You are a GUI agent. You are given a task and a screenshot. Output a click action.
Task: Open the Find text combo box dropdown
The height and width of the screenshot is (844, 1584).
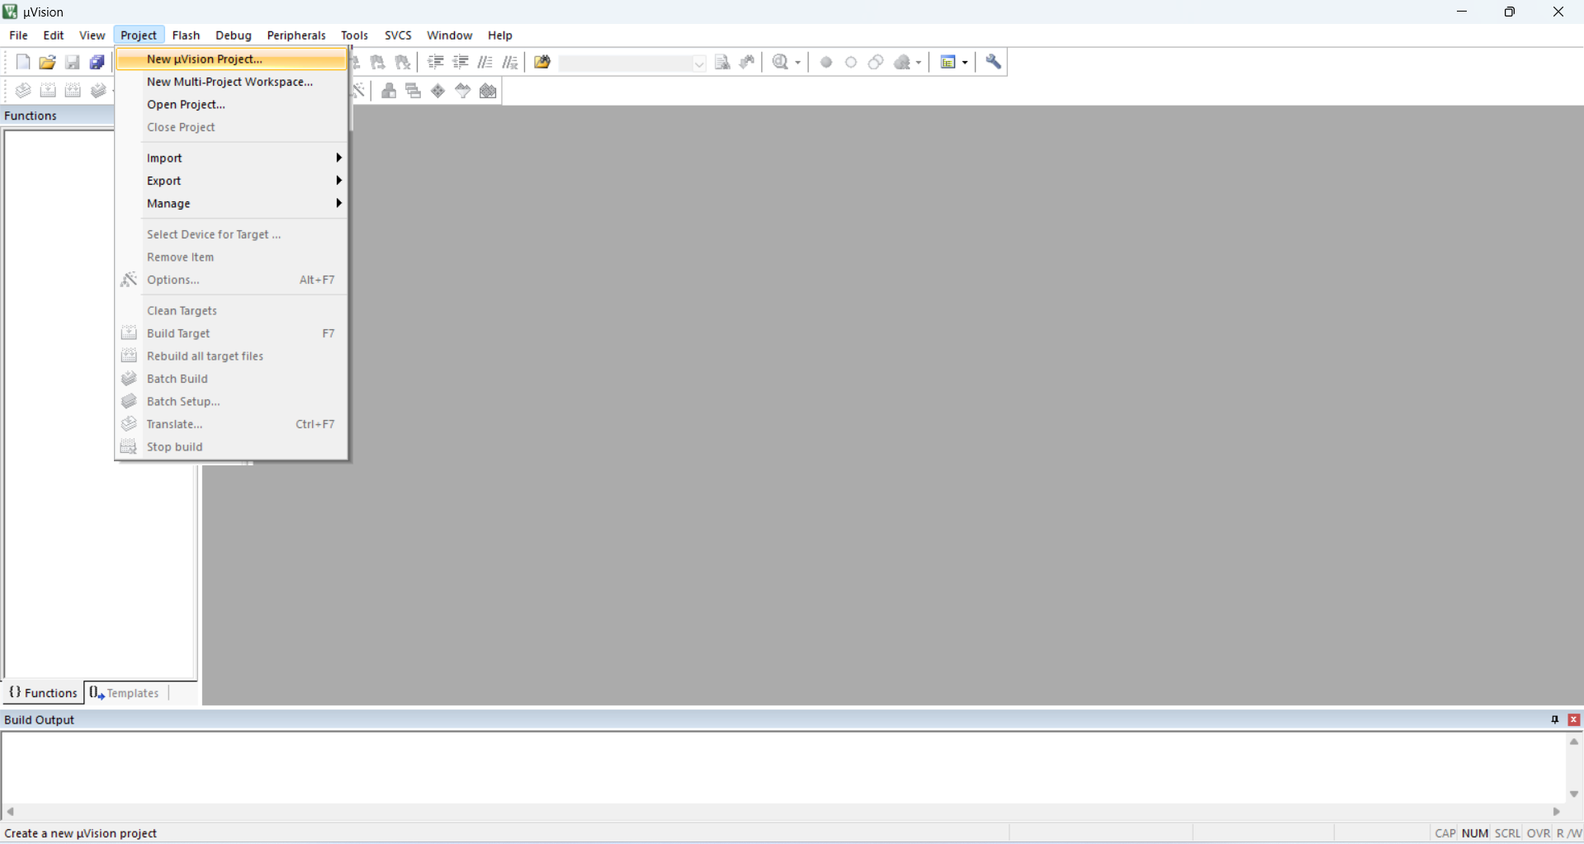coord(699,64)
